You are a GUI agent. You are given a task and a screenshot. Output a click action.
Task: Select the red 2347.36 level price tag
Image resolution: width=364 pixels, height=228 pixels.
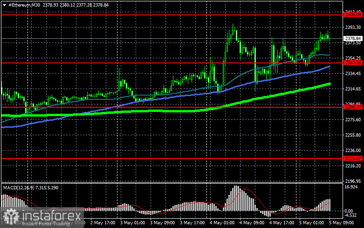353,63
